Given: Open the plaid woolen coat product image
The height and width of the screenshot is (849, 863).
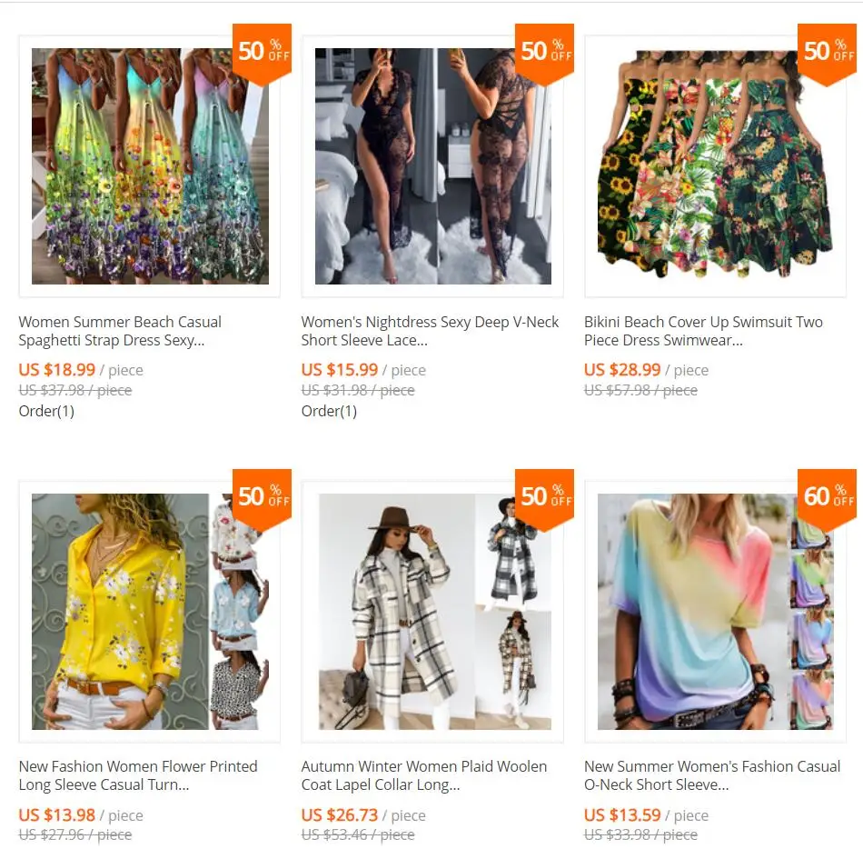Looking at the screenshot, I should tap(432, 612).
